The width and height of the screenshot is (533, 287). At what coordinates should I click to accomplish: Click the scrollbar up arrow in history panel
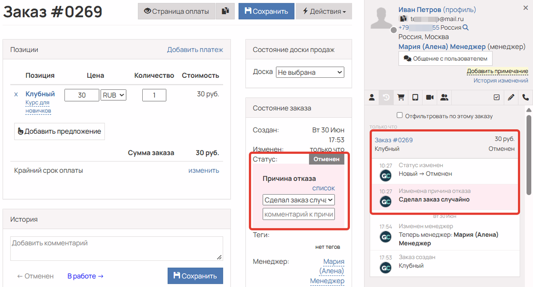tap(529, 110)
